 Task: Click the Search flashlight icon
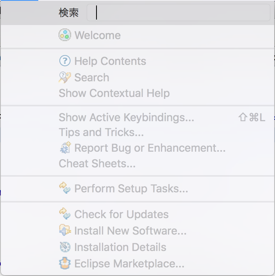coord(64,77)
